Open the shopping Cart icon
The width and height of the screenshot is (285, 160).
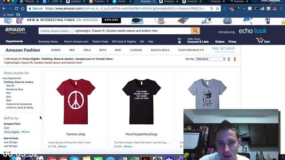pyautogui.click(x=263, y=40)
